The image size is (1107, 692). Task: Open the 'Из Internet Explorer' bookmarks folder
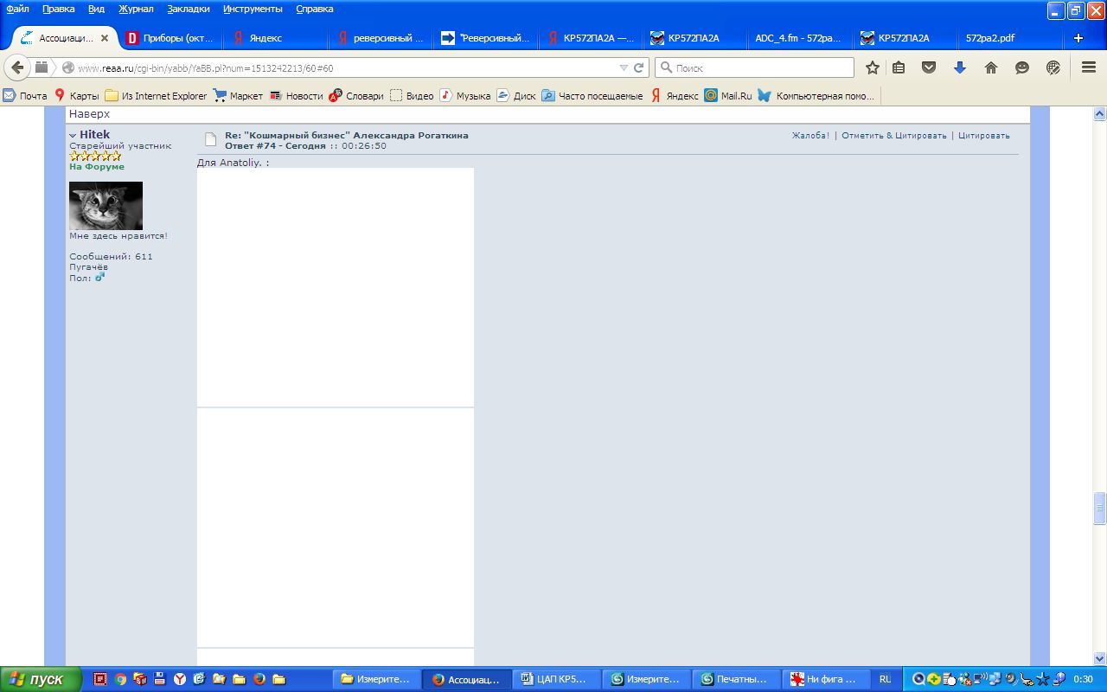point(156,96)
